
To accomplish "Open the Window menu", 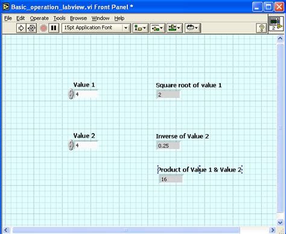I will [101, 18].
